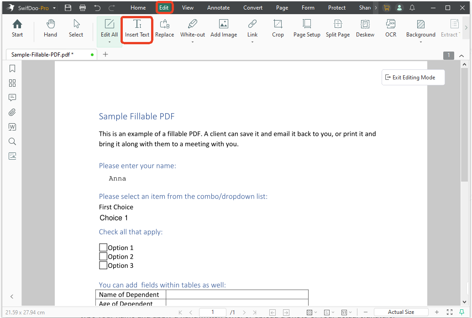This screenshot has width=472, height=318.
Task: Pin the status bar with green pin
Action: pos(462,312)
